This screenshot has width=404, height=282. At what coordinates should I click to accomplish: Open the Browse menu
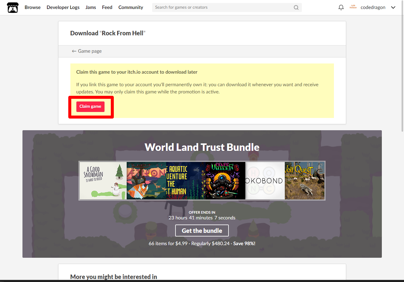coord(33,7)
